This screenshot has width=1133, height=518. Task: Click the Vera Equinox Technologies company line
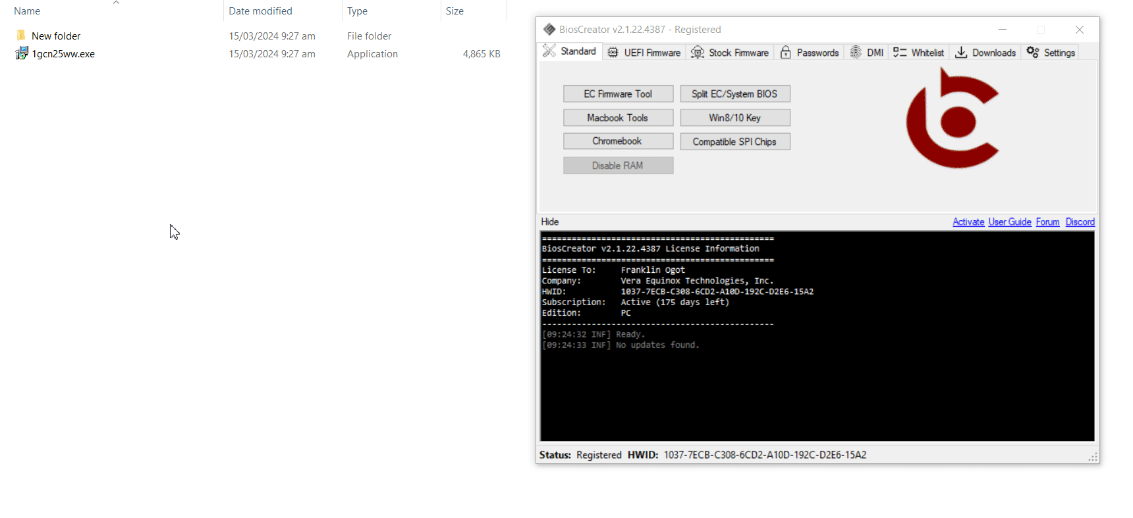click(657, 280)
